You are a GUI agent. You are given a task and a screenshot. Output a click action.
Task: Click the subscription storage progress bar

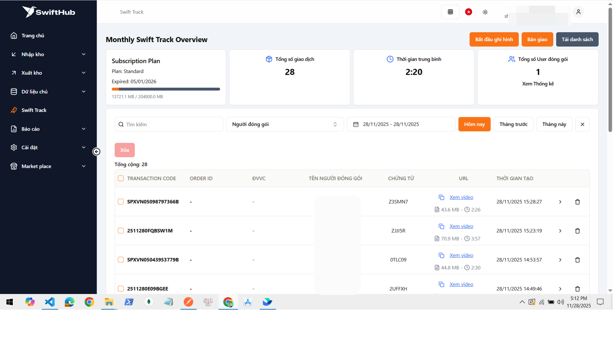[166, 89]
